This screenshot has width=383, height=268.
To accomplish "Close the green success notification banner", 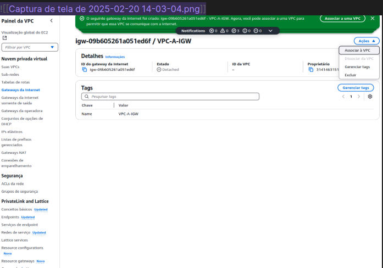I will tap(373, 19).
